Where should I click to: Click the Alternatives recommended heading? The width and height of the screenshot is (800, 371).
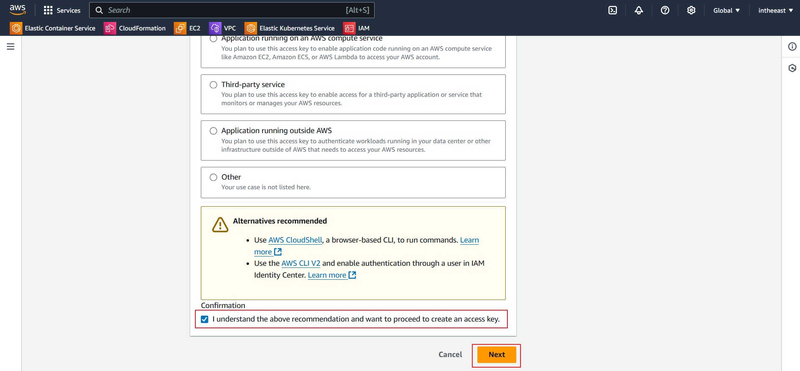280,221
